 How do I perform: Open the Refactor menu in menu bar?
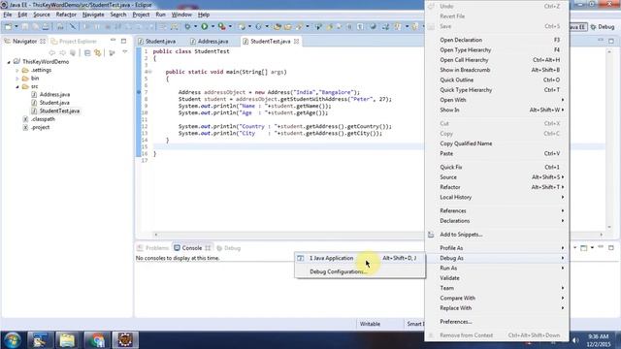pos(66,15)
